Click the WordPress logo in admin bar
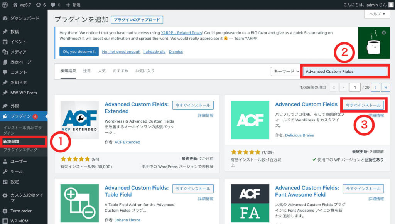This screenshot has width=395, height=224. (5, 5)
